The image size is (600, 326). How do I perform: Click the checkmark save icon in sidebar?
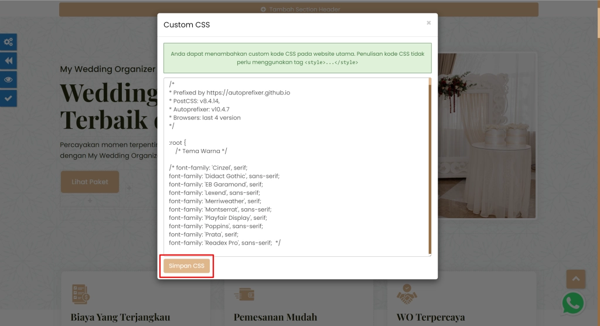(x=8, y=98)
